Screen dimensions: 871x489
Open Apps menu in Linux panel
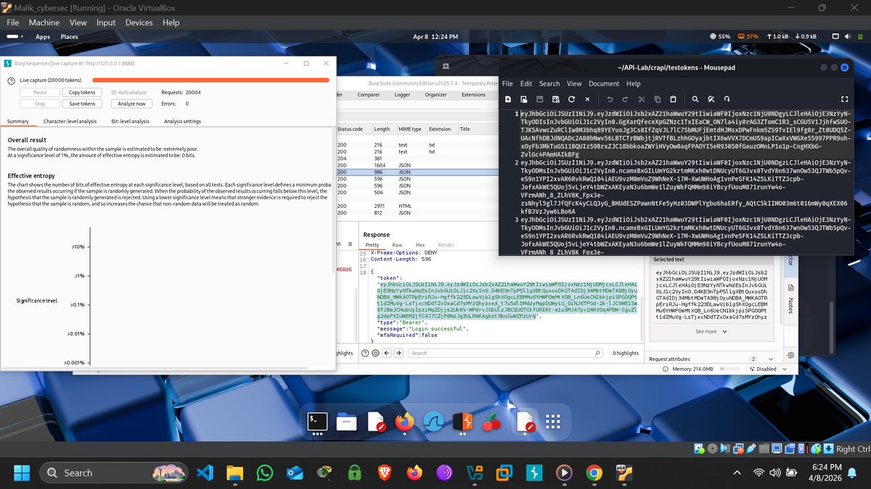pos(43,36)
